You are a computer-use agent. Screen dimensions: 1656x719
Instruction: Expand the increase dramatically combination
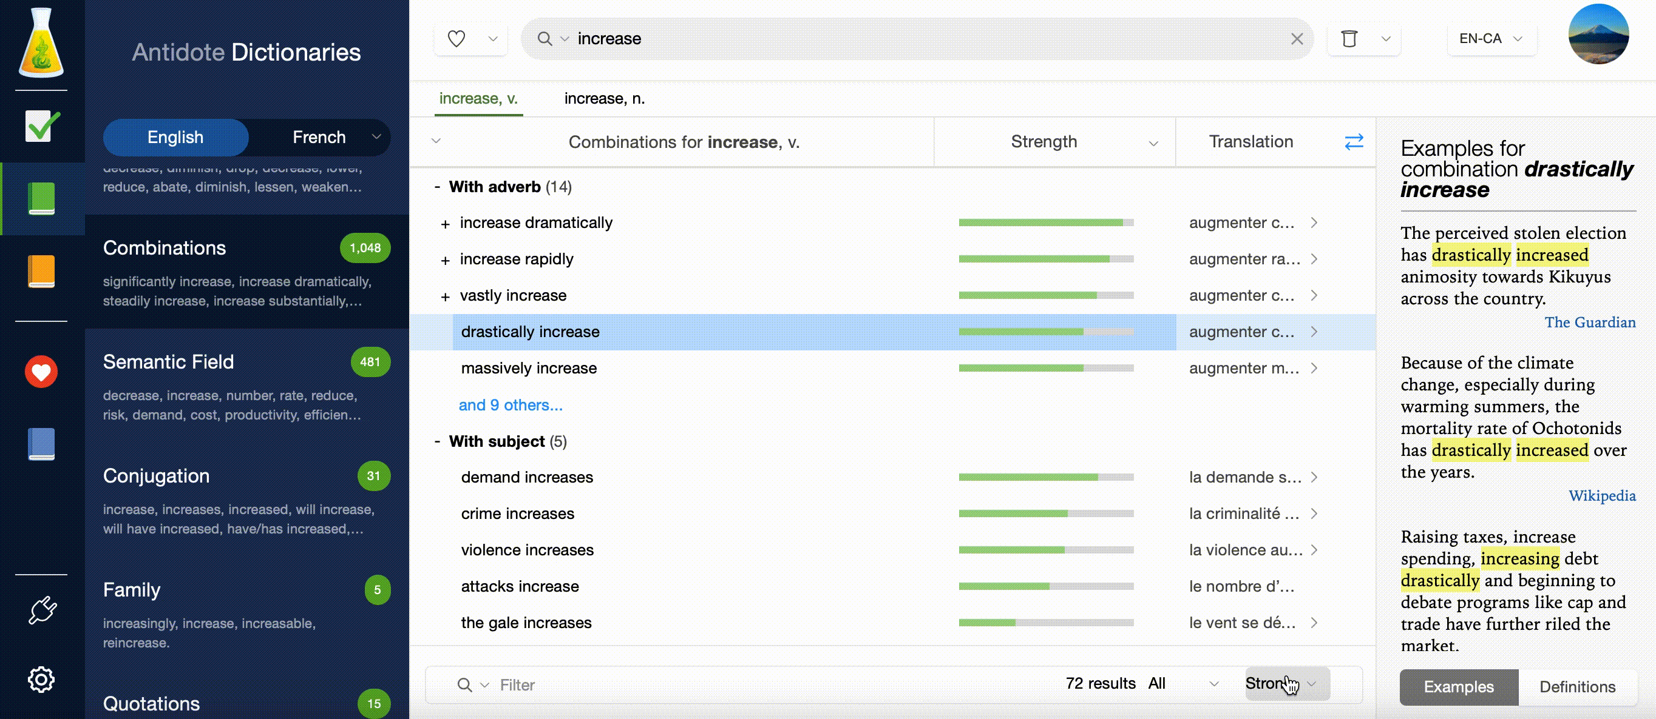click(x=445, y=224)
